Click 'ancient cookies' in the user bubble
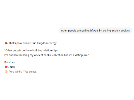Screen dimensions: 134x100 click(x=121, y=31)
